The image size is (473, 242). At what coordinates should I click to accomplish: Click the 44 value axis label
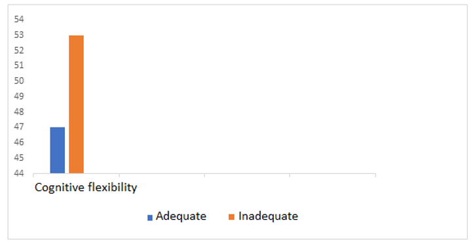coord(19,173)
